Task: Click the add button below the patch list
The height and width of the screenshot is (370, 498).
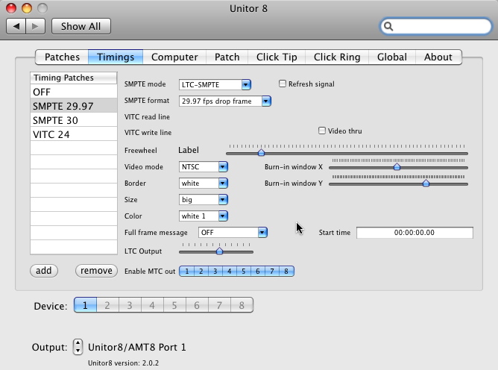Action: pyautogui.click(x=44, y=271)
